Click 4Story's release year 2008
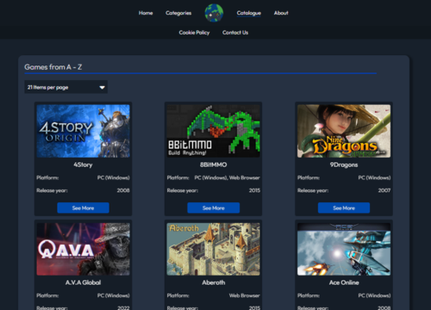The image size is (431, 310). [123, 190]
